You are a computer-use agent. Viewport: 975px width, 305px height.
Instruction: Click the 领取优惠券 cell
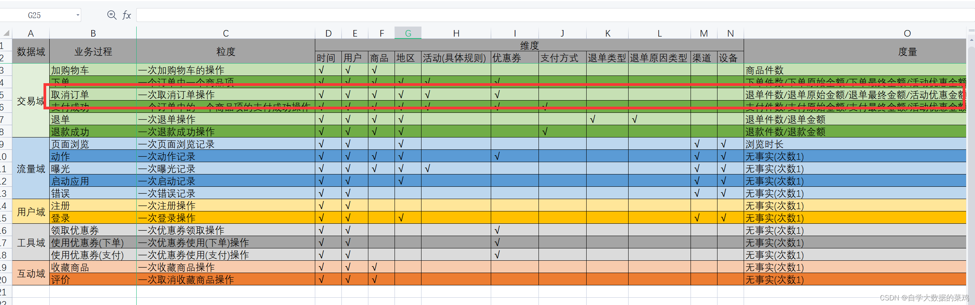(x=93, y=230)
